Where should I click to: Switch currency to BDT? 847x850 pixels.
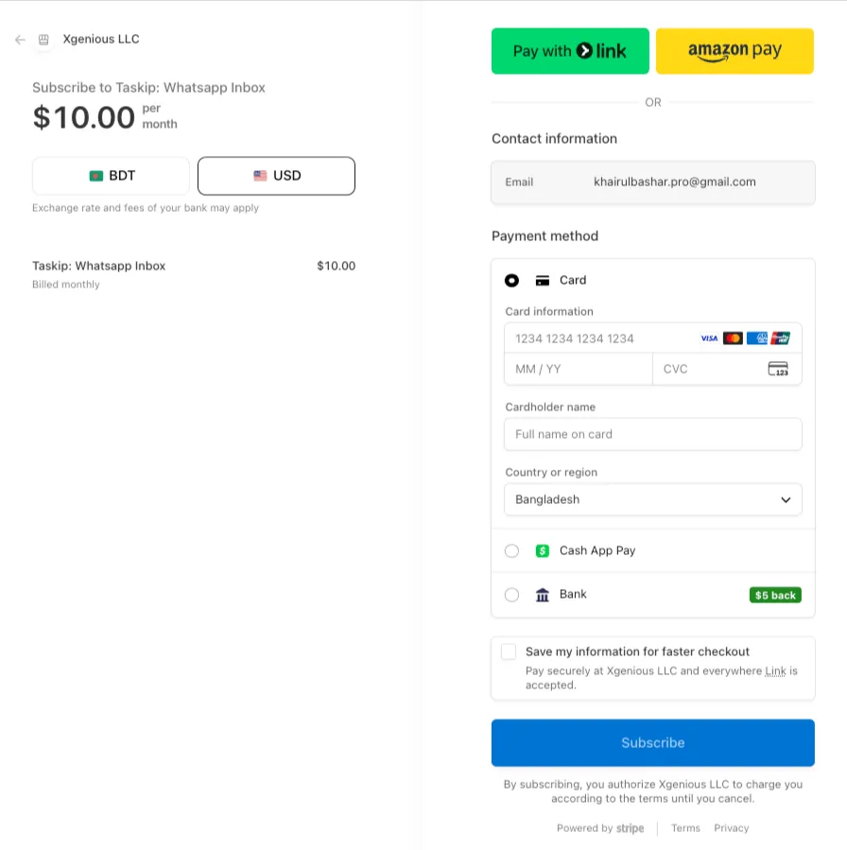tap(112, 176)
